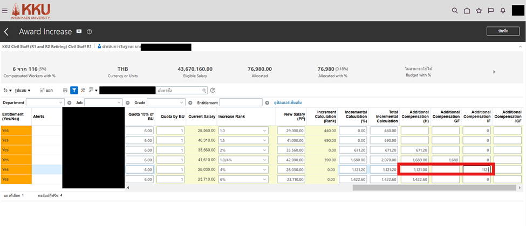Image resolution: width=526 pixels, height=226 pixels.
Task: Open the Watchlist flag icon
Action: [x=490, y=10]
